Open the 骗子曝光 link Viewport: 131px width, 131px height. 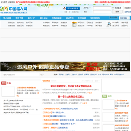tap(99, 25)
